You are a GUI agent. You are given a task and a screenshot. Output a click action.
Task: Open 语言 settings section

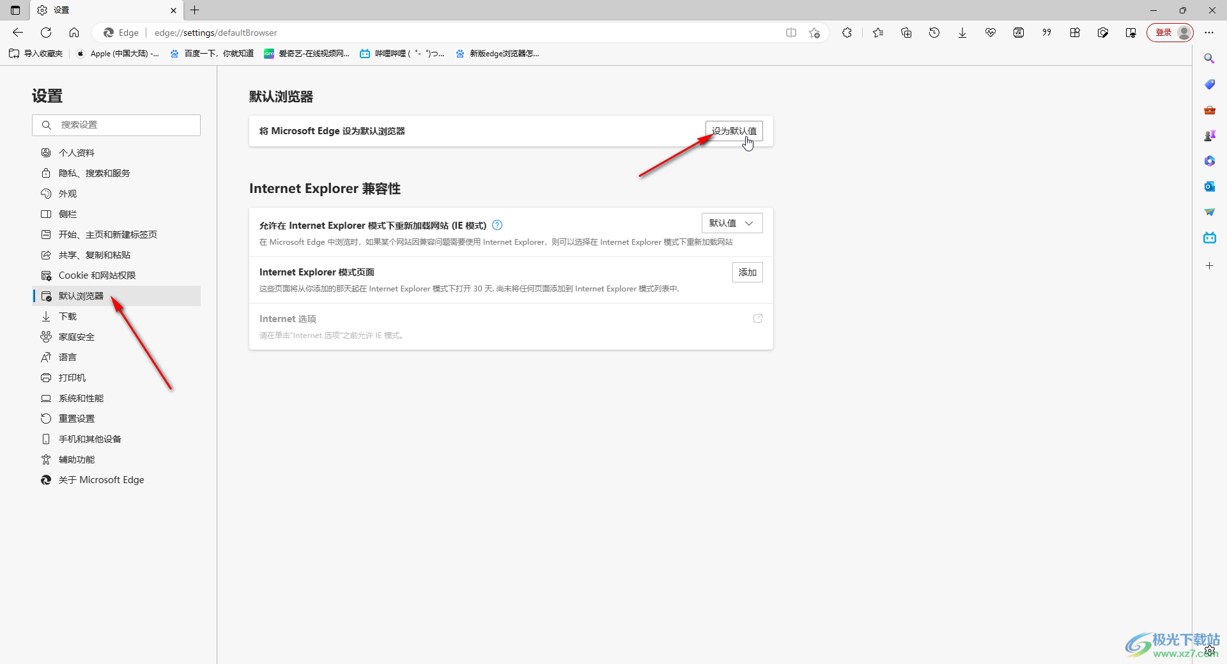pyautogui.click(x=116, y=357)
